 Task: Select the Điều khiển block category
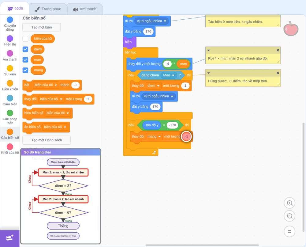(x=10, y=85)
